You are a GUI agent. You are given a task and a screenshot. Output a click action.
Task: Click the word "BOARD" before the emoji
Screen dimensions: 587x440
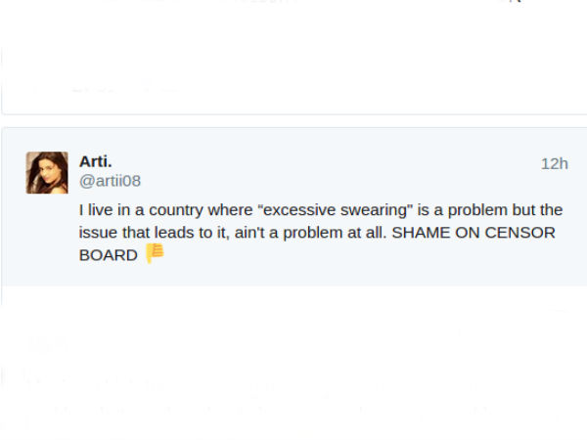[x=108, y=255]
